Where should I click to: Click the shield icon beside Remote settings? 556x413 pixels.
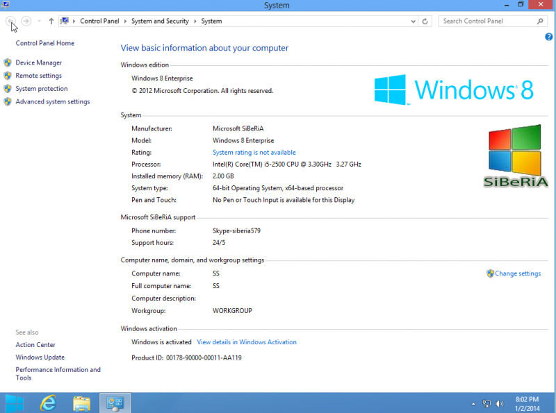pyautogui.click(x=8, y=76)
